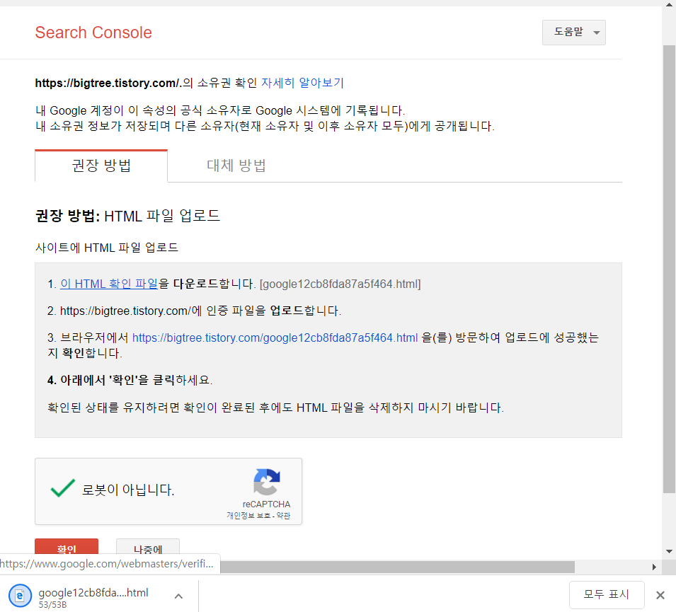Click the [google12cb8fda87a5f464.html] filename text
Image resolution: width=676 pixels, height=612 pixels.
tap(340, 284)
